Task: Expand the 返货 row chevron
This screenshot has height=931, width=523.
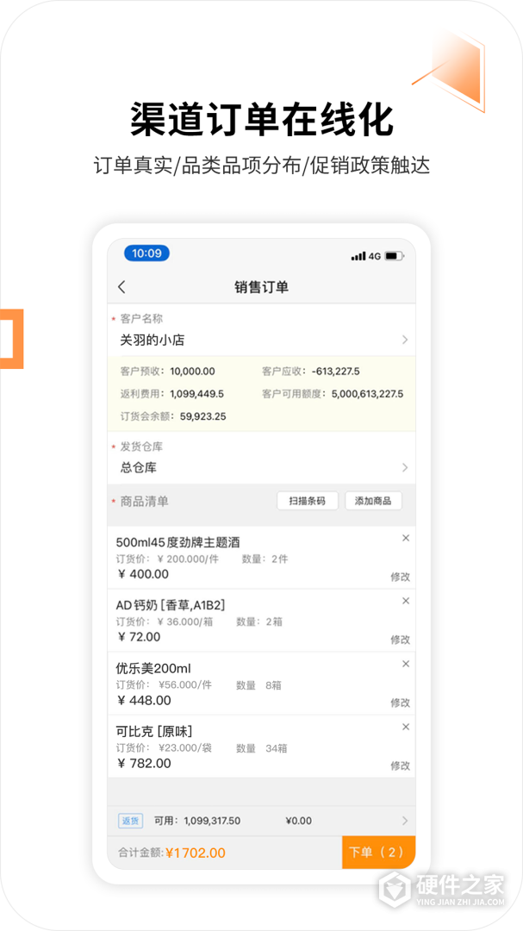Action: tap(405, 821)
